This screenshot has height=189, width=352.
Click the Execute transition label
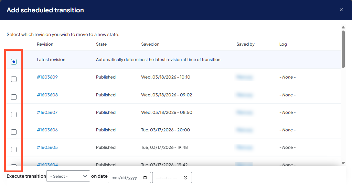coord(26,176)
